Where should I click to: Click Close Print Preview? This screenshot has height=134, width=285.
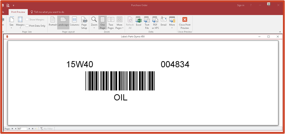click(x=185, y=23)
